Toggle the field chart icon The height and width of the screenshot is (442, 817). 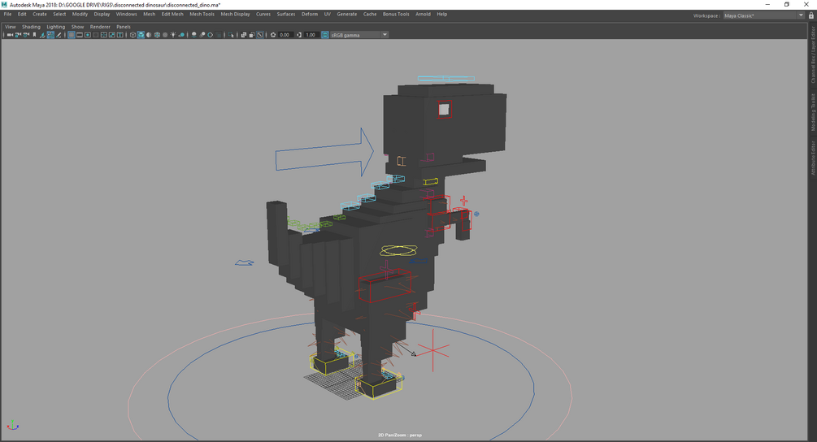click(104, 35)
